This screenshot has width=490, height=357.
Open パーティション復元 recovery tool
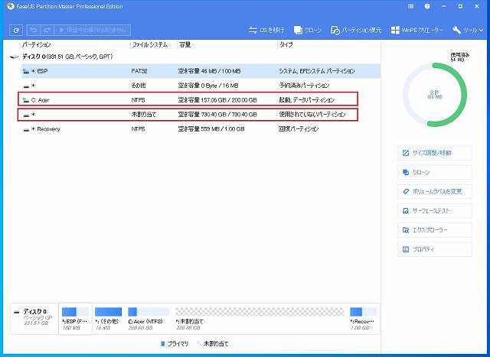tap(356, 31)
